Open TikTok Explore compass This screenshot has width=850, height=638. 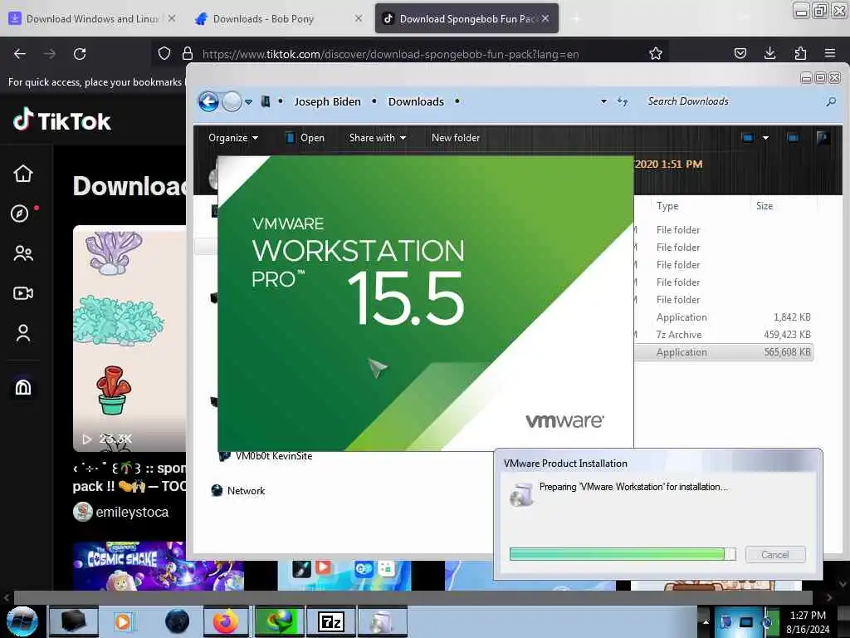coord(20,213)
